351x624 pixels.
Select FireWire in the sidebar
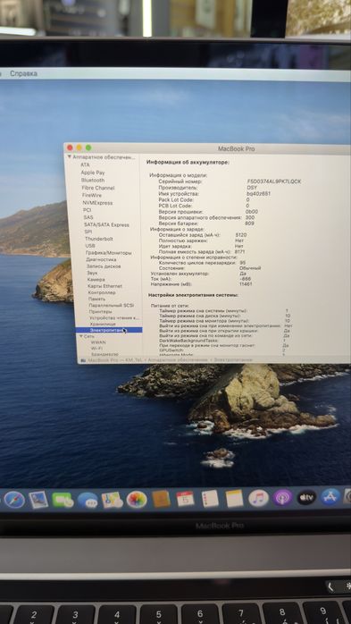point(92,195)
